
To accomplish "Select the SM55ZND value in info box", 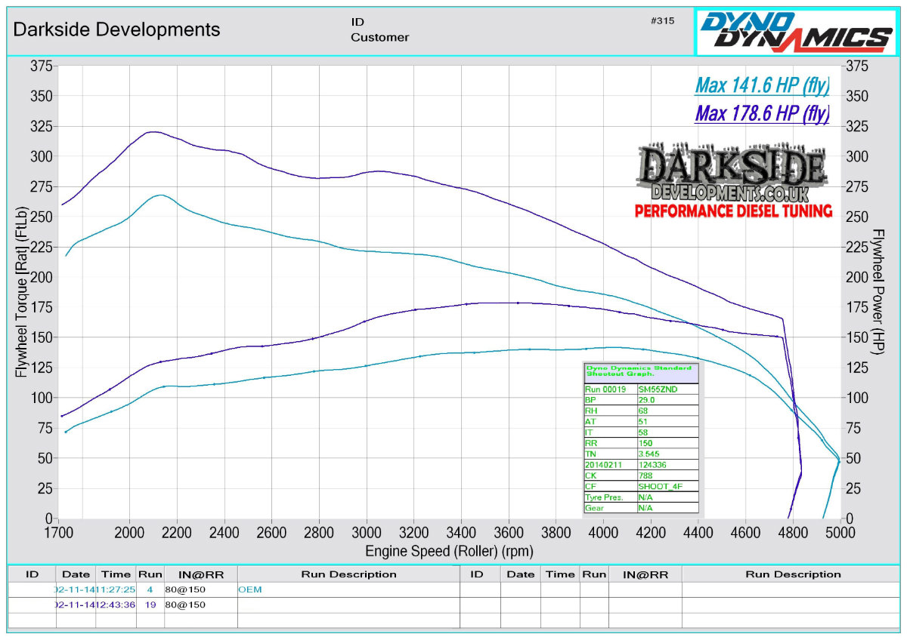I will (x=655, y=389).
